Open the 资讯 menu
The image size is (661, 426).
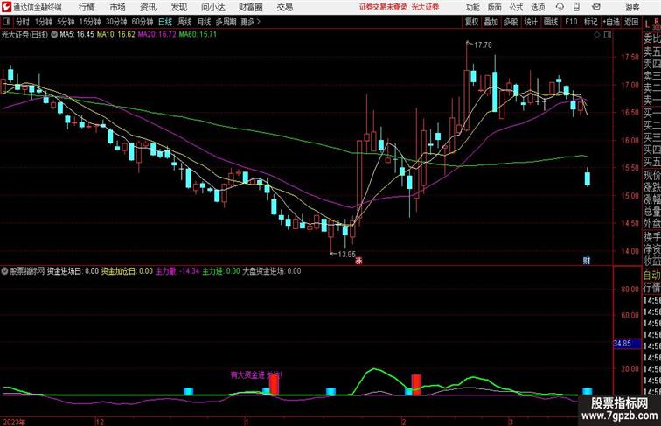pos(148,7)
